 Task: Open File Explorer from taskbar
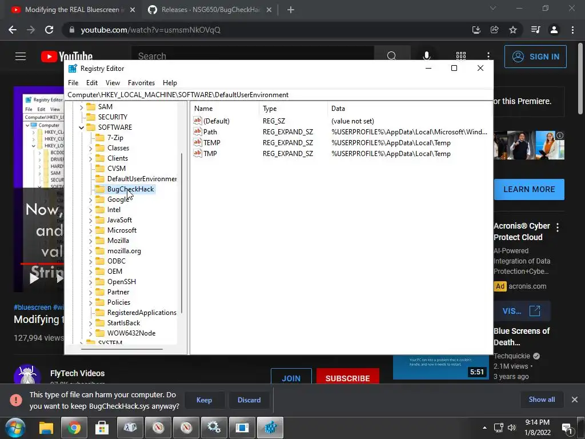(47, 428)
